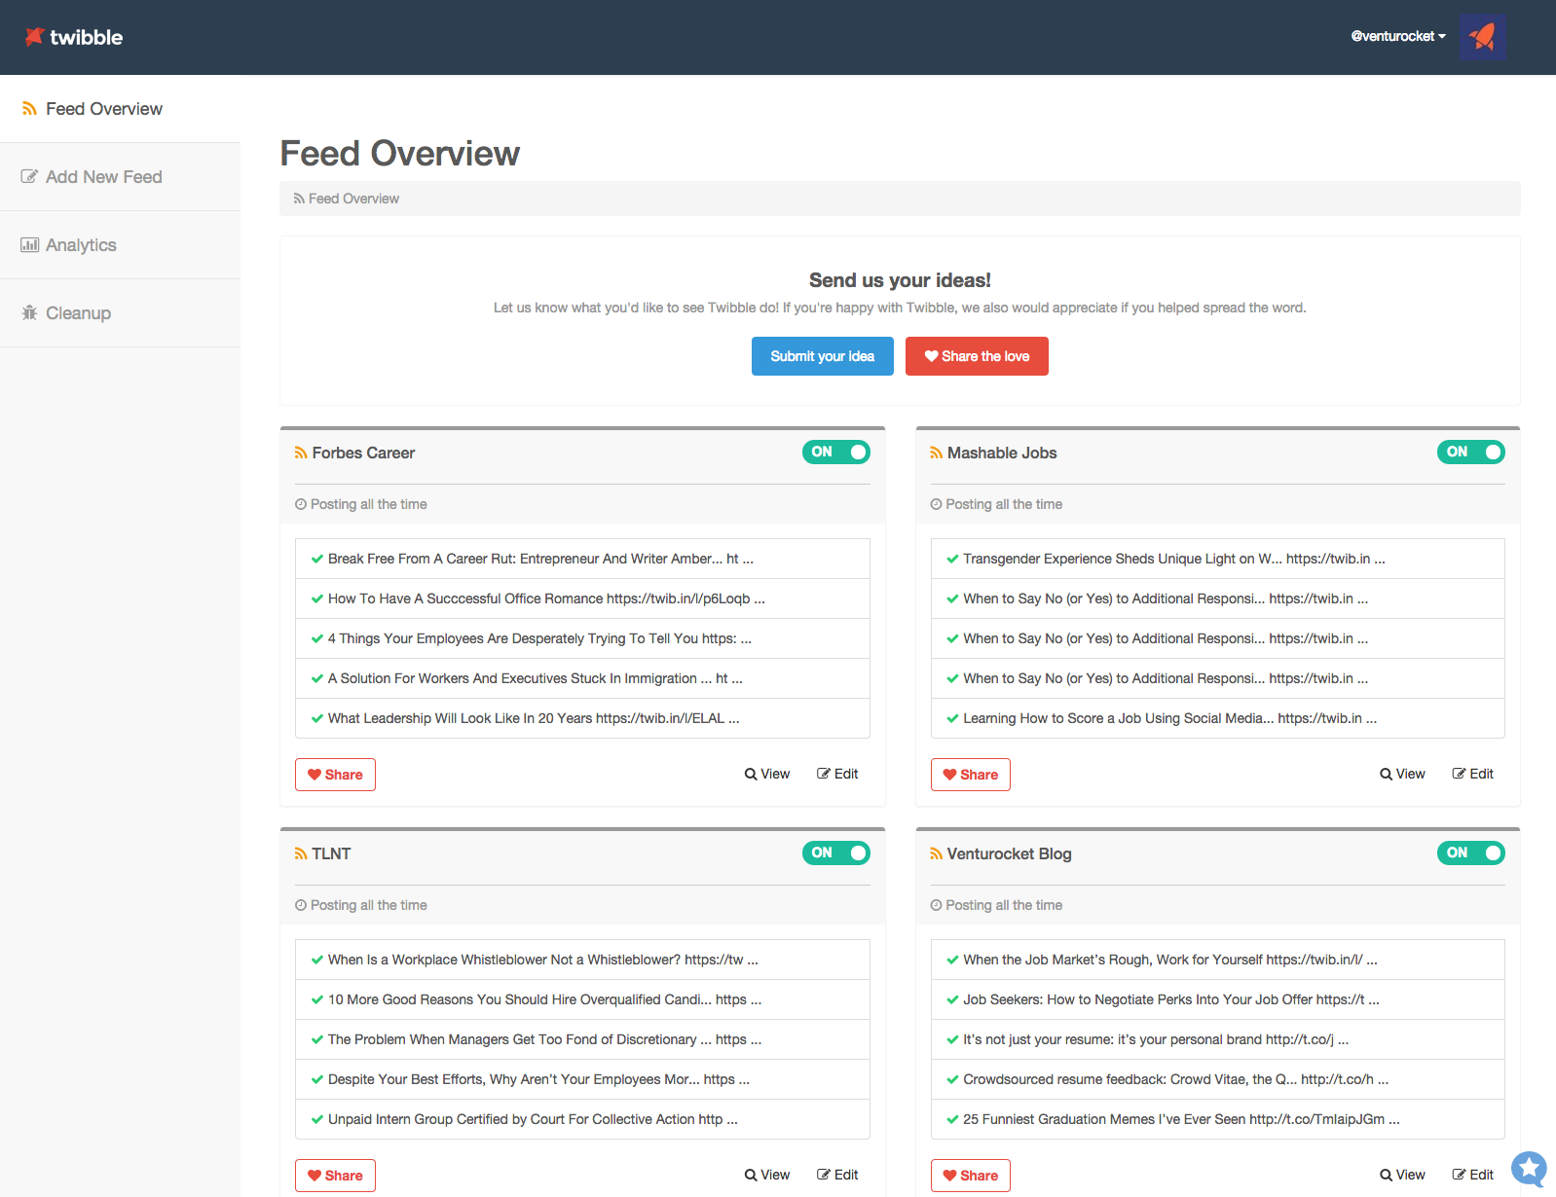The height and width of the screenshot is (1197, 1556).
Task: Click clock icon under TLNT
Action: click(x=301, y=905)
